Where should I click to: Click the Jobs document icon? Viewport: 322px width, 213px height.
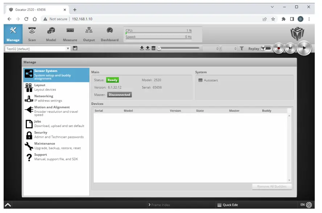click(x=29, y=124)
